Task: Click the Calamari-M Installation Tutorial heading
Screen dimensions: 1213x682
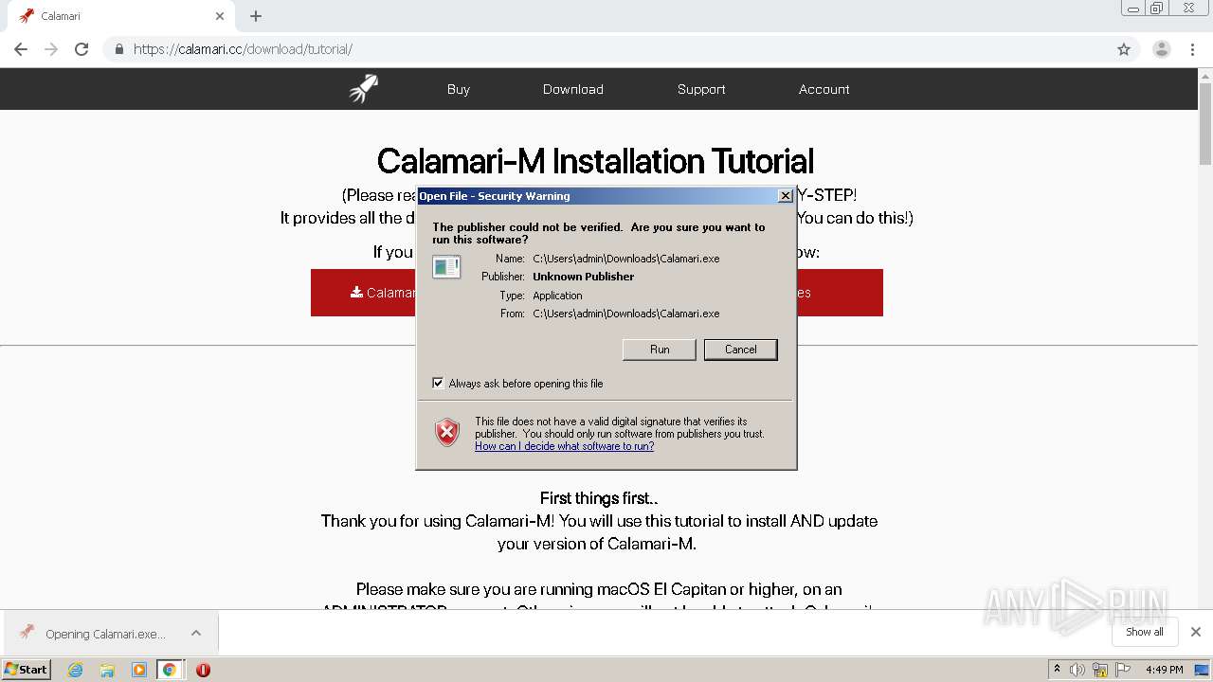Action: click(595, 161)
